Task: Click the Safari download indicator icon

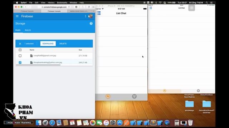Action: [76, 7]
